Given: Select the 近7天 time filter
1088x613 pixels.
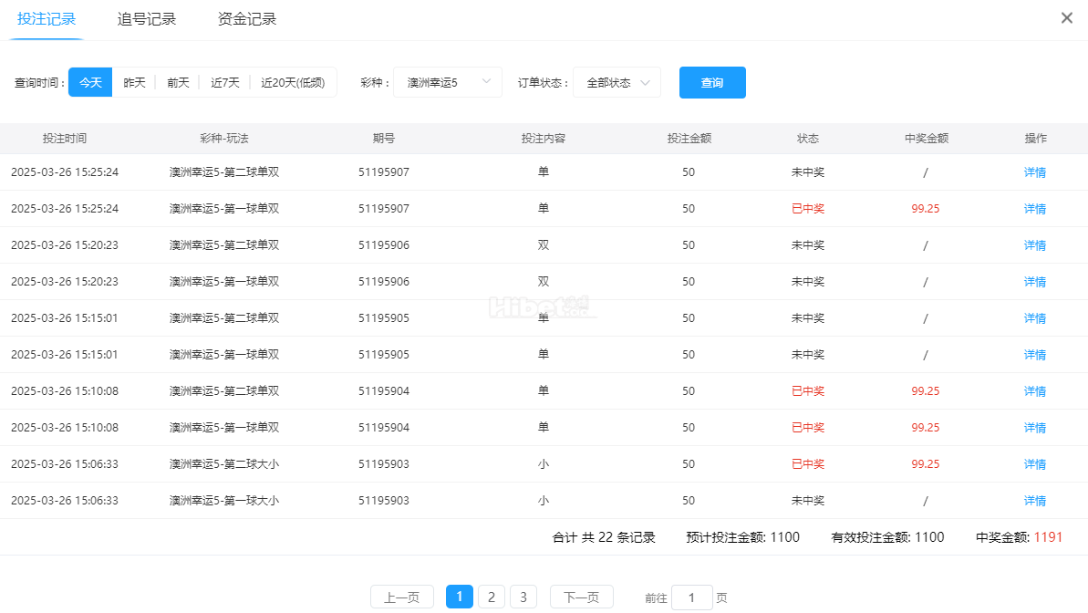Looking at the screenshot, I should (225, 83).
